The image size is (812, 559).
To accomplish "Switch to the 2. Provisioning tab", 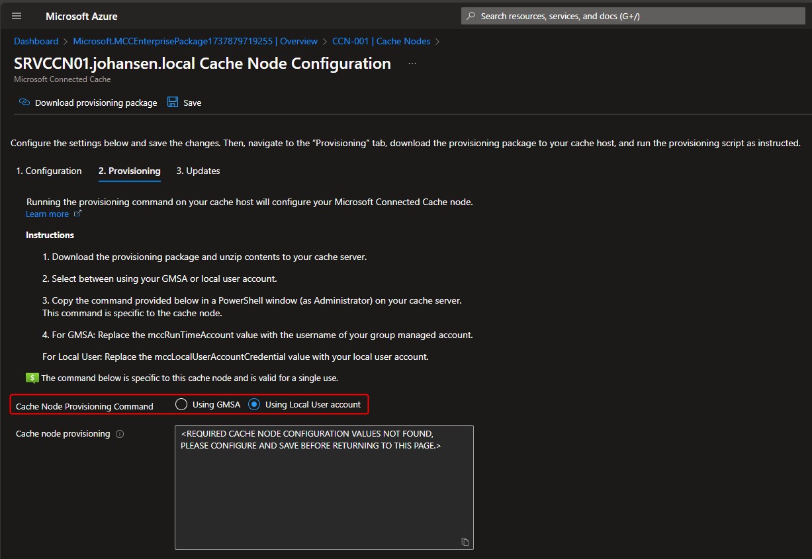I will tap(130, 171).
